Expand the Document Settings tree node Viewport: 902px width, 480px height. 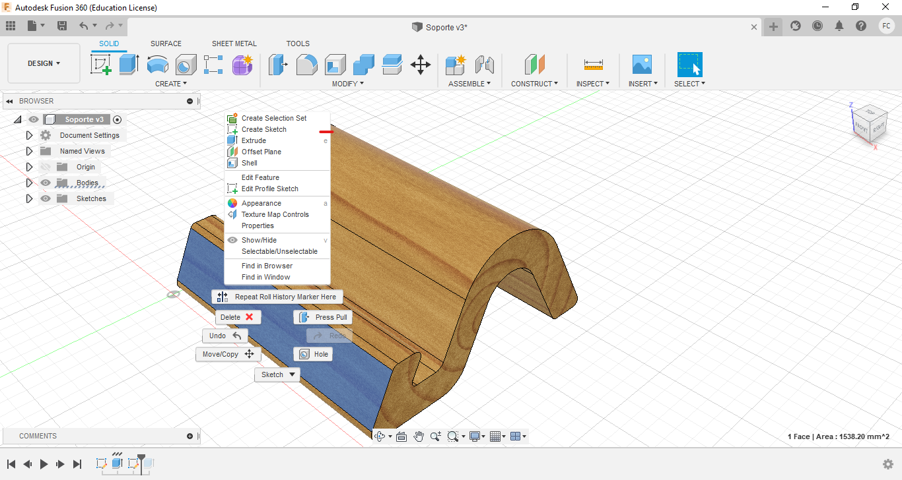tap(29, 135)
